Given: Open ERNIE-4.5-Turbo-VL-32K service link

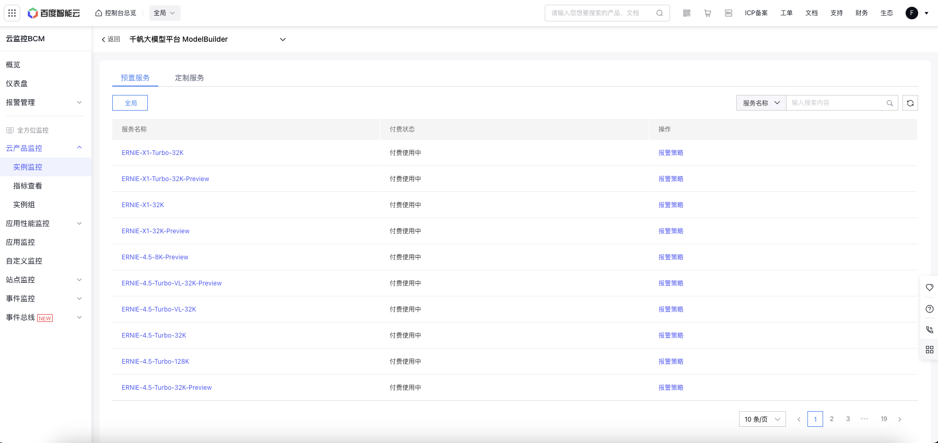Looking at the screenshot, I should click(x=159, y=309).
